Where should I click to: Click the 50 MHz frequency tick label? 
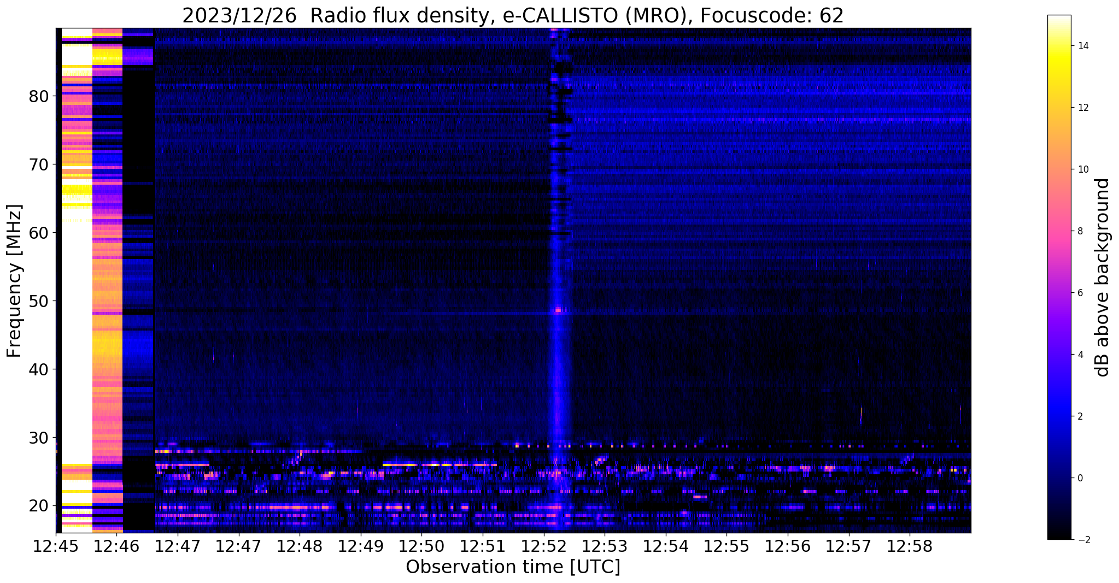point(39,301)
